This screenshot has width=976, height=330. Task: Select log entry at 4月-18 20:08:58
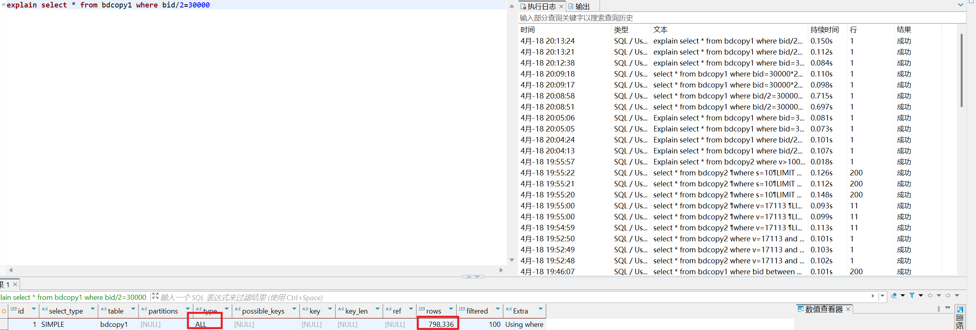pos(739,96)
